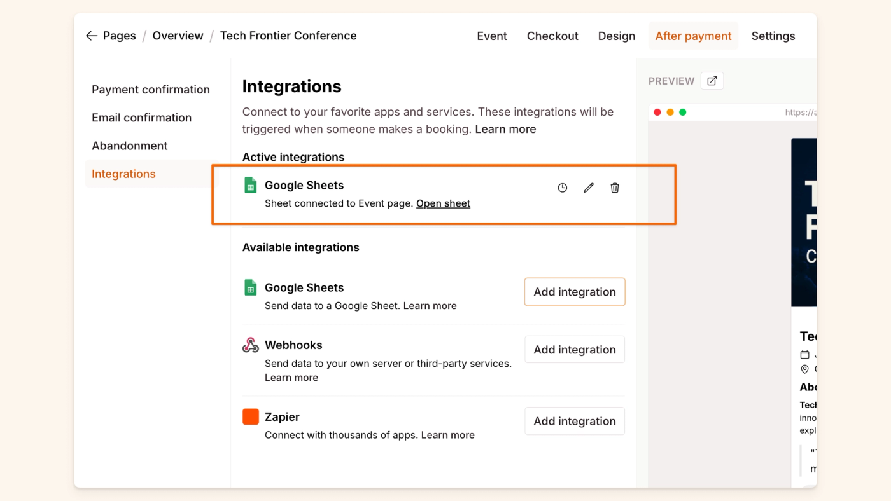The image size is (891, 501).
Task: Open Payment confirmation in sidebar
Action: pos(151,90)
